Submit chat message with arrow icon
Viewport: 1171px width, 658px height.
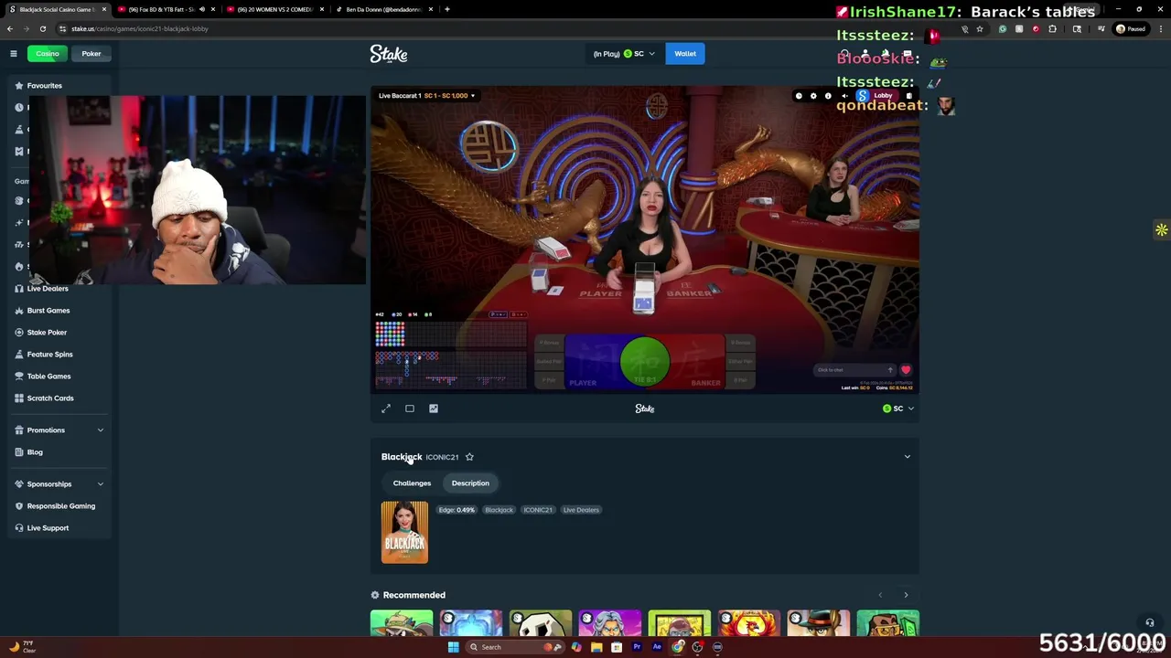click(890, 370)
